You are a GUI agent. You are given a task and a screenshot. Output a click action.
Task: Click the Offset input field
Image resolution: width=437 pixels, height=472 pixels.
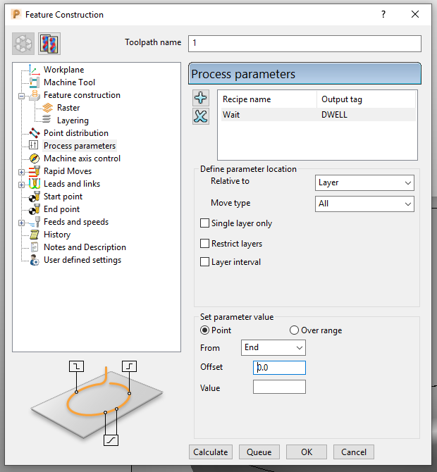(x=279, y=368)
